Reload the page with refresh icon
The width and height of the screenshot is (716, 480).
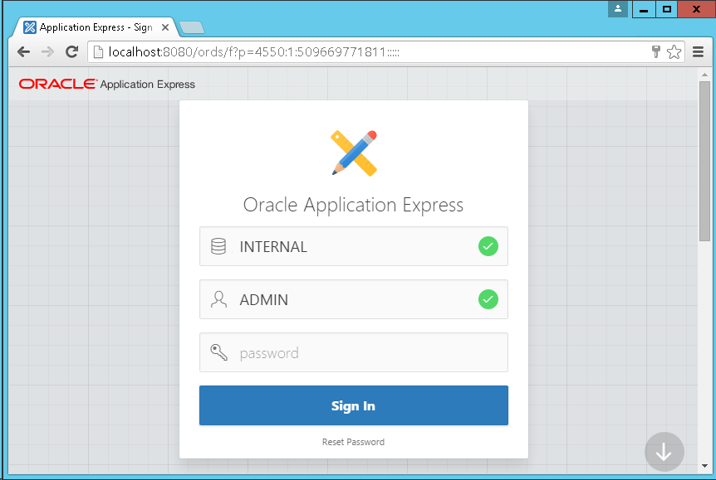pos(71,51)
